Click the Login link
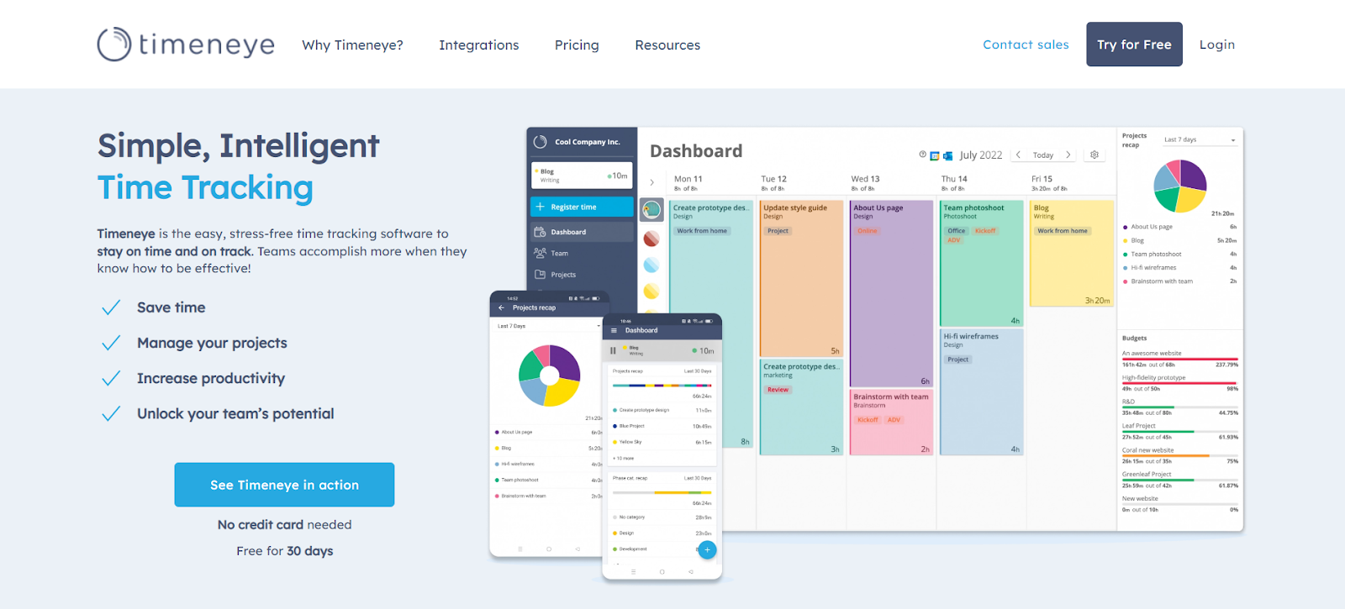Image resolution: width=1345 pixels, height=609 pixels. 1217,45
